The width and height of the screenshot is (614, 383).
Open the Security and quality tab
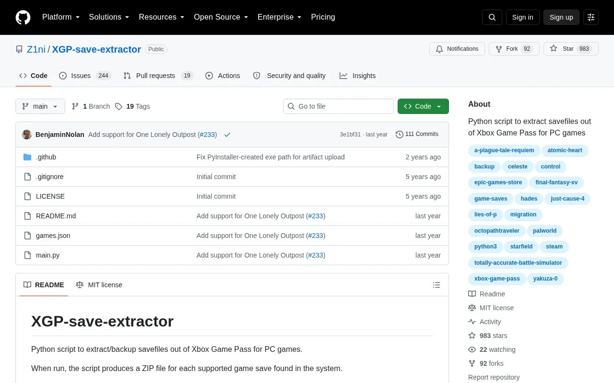(x=289, y=76)
